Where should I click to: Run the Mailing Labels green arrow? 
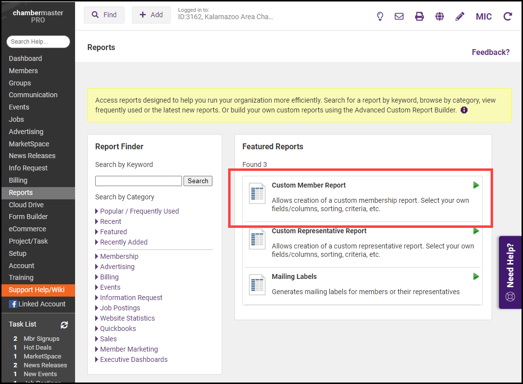pyautogui.click(x=476, y=276)
